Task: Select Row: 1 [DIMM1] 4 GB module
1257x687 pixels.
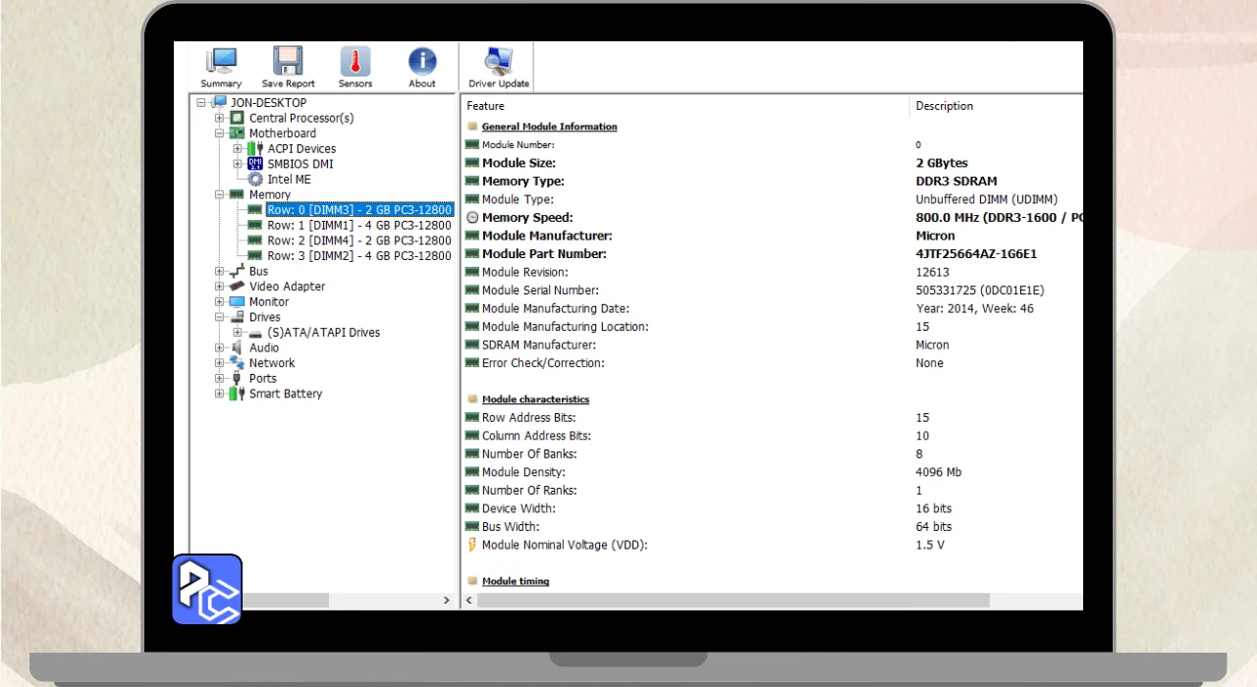Action: click(358, 225)
